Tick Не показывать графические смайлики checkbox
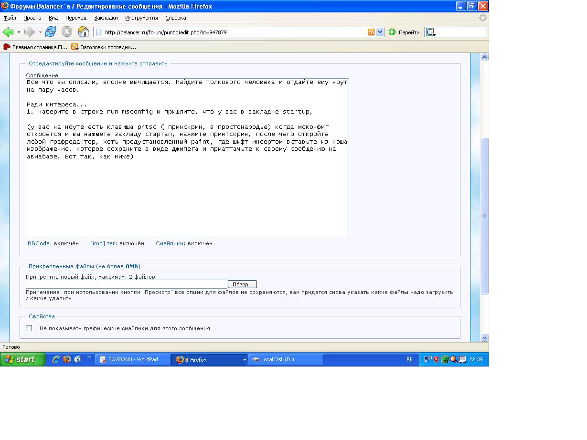Screen dimensions: 587x440 point(29,328)
